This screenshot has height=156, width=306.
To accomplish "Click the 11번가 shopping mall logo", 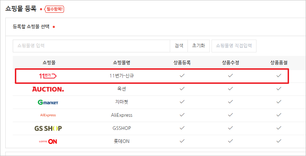I will [x=48, y=76].
